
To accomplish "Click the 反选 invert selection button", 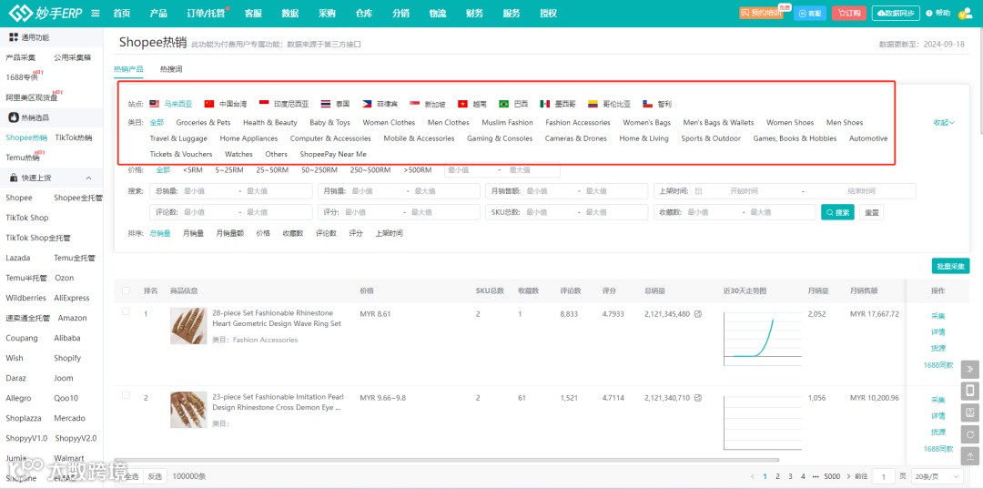I will 154,476.
